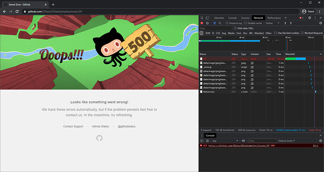Toggle the network filter funnel icon
324x172 pixels.
215,23
